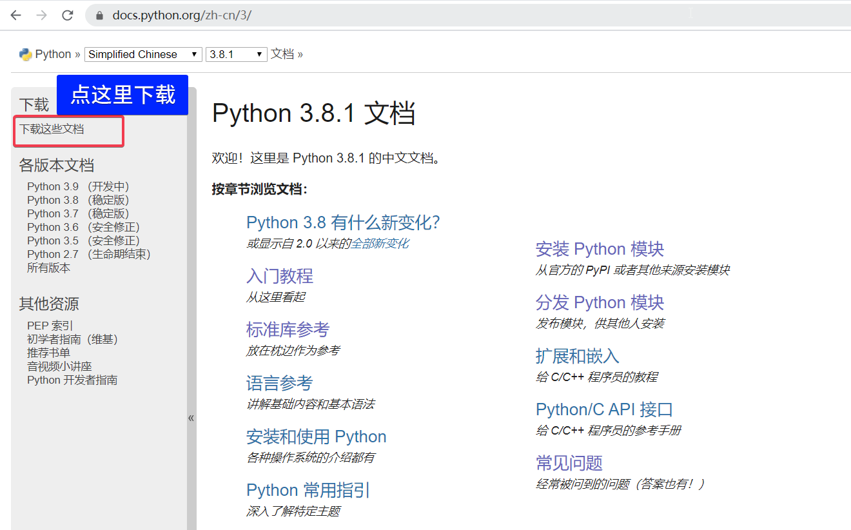Open the 推荐书单 link
Image resolution: width=851 pixels, height=530 pixels.
pos(48,353)
